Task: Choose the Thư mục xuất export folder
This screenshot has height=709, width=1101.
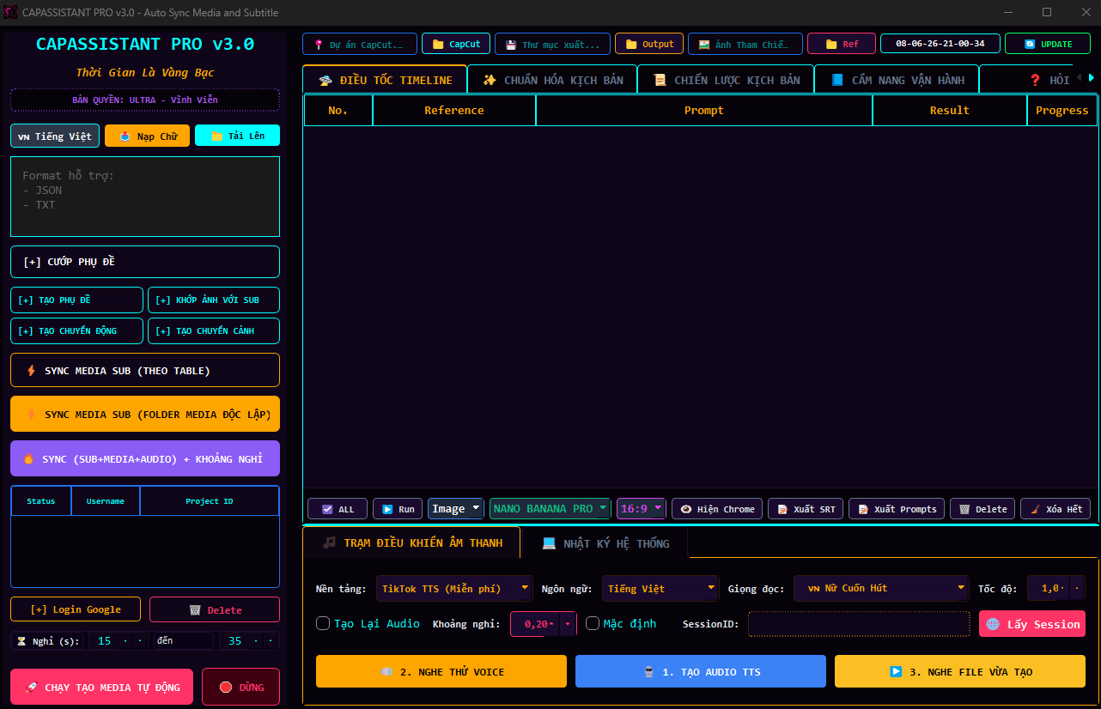Action: 553,44
